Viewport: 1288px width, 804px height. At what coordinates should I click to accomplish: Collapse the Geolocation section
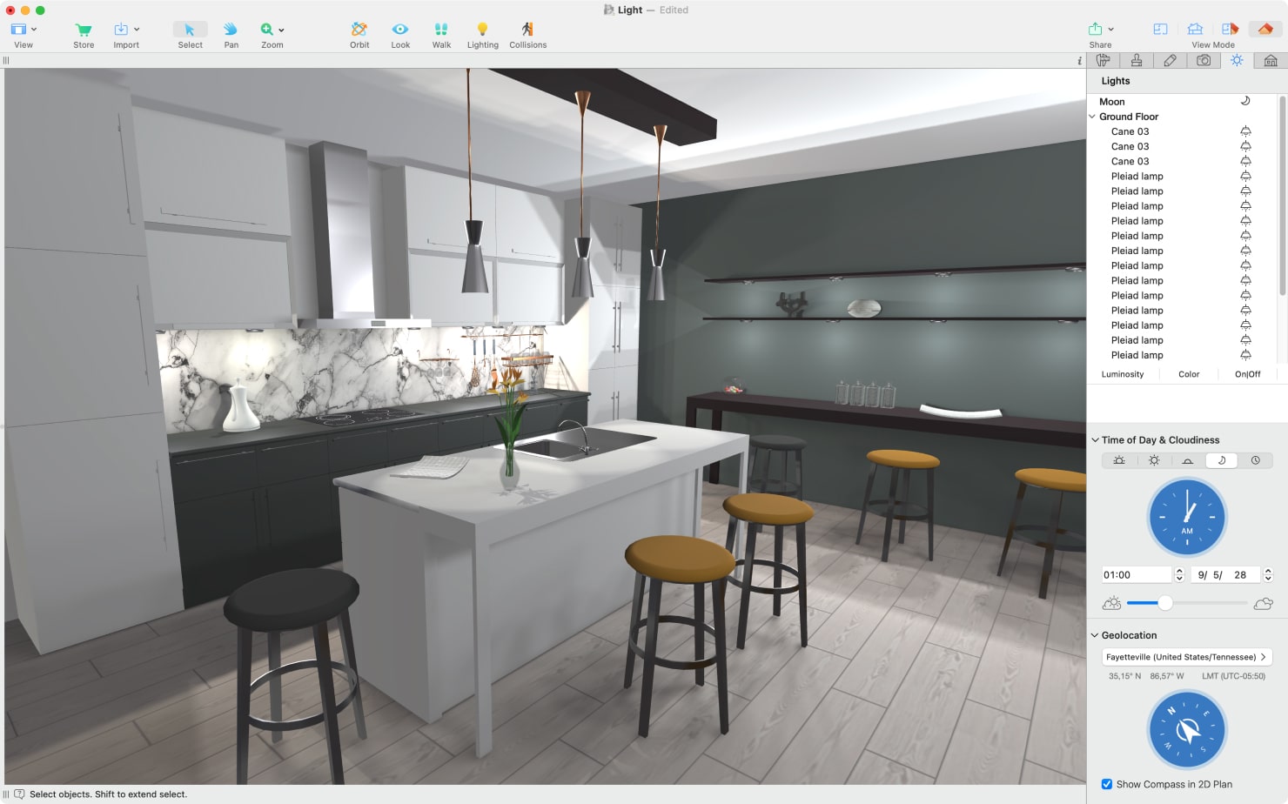pos(1095,635)
